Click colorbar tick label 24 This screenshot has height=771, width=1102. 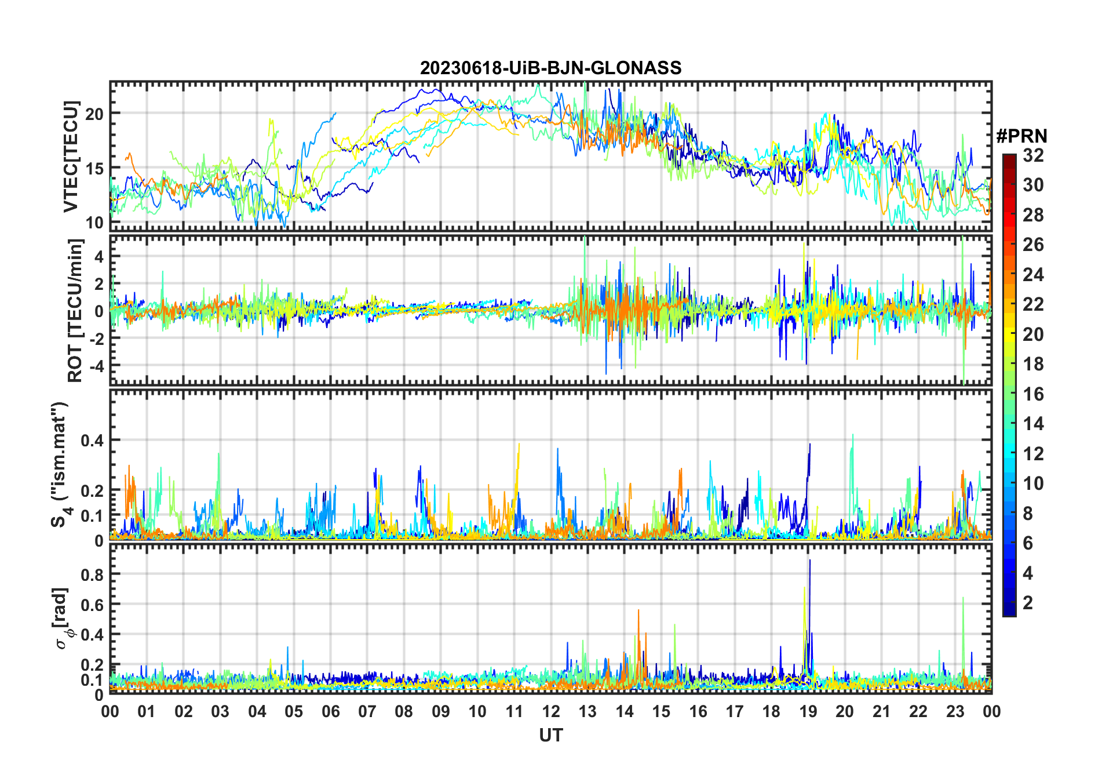(x=1033, y=274)
